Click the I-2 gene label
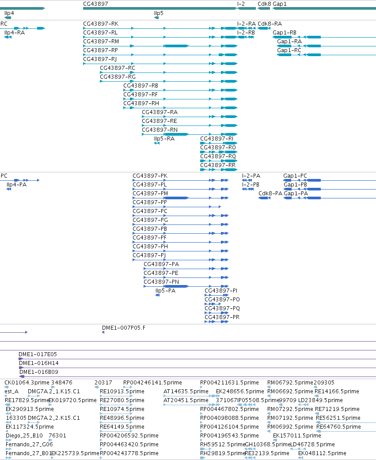This screenshot has width=376, height=460. (x=241, y=4)
